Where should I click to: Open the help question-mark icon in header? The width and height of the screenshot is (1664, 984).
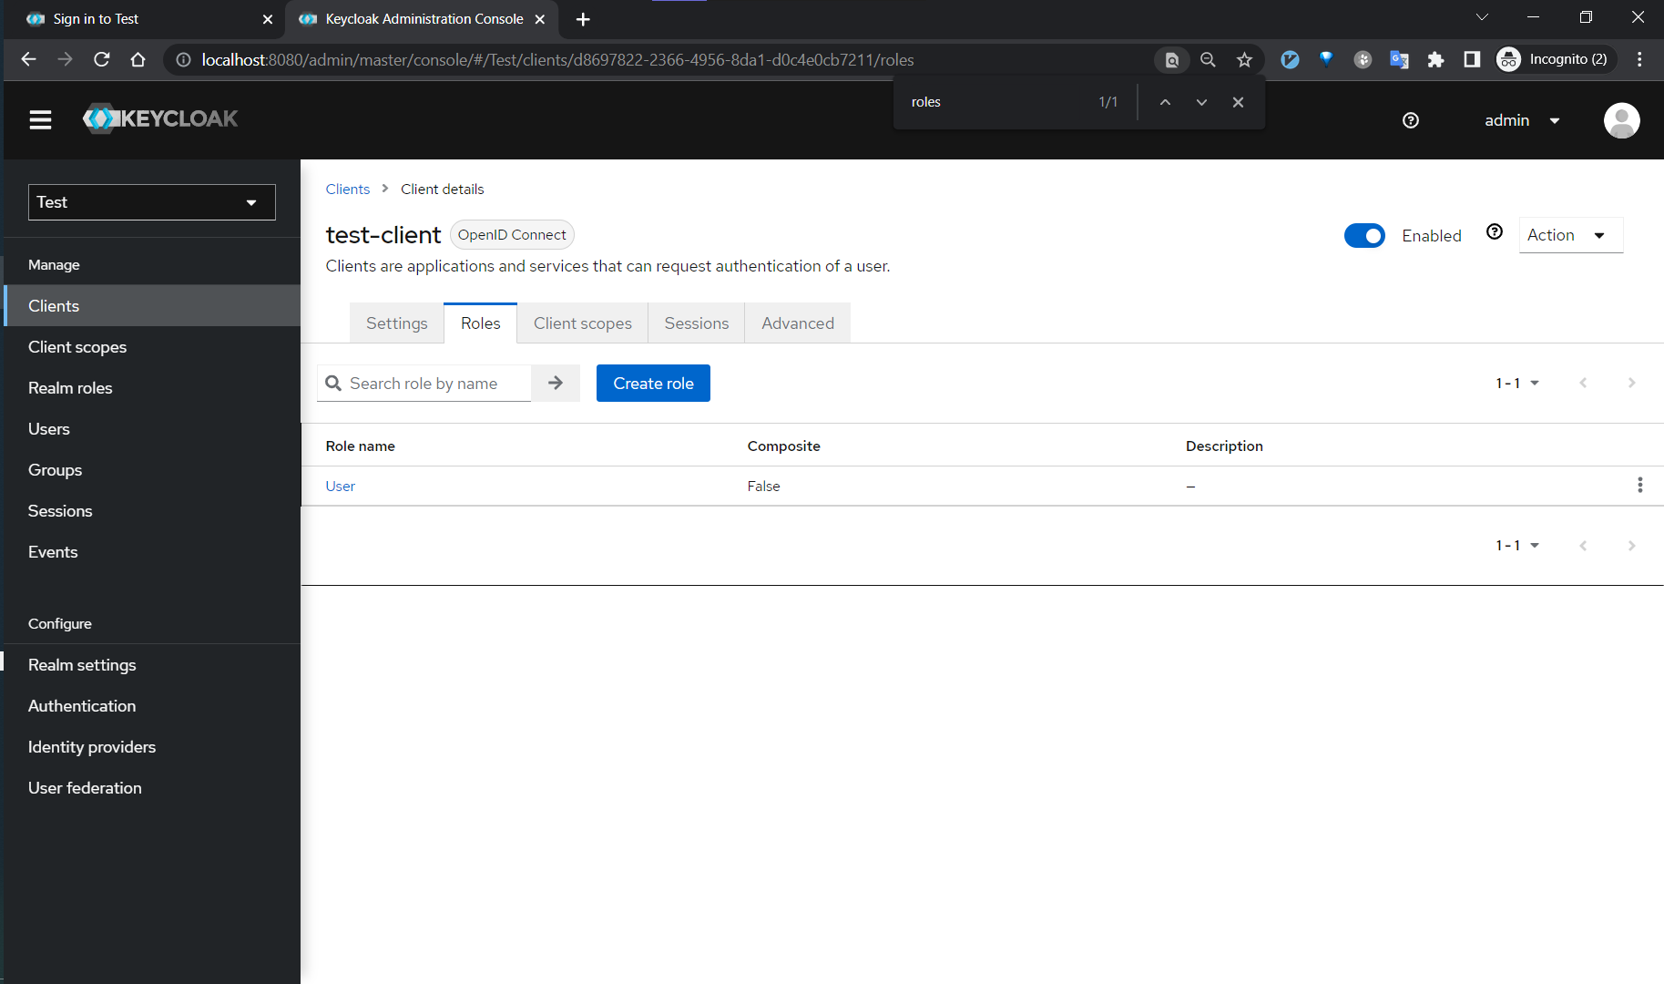coord(1411,120)
